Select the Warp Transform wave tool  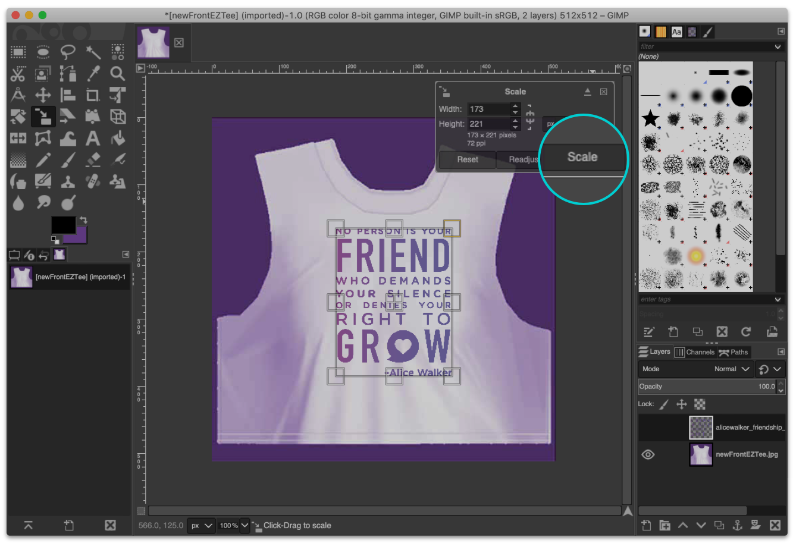68,138
